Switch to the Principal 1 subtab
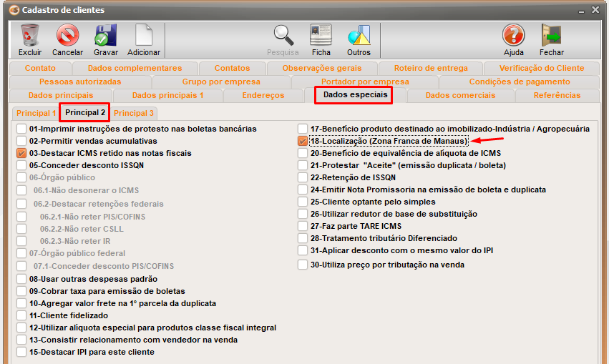Screen dimensions: 609x364 [36, 113]
